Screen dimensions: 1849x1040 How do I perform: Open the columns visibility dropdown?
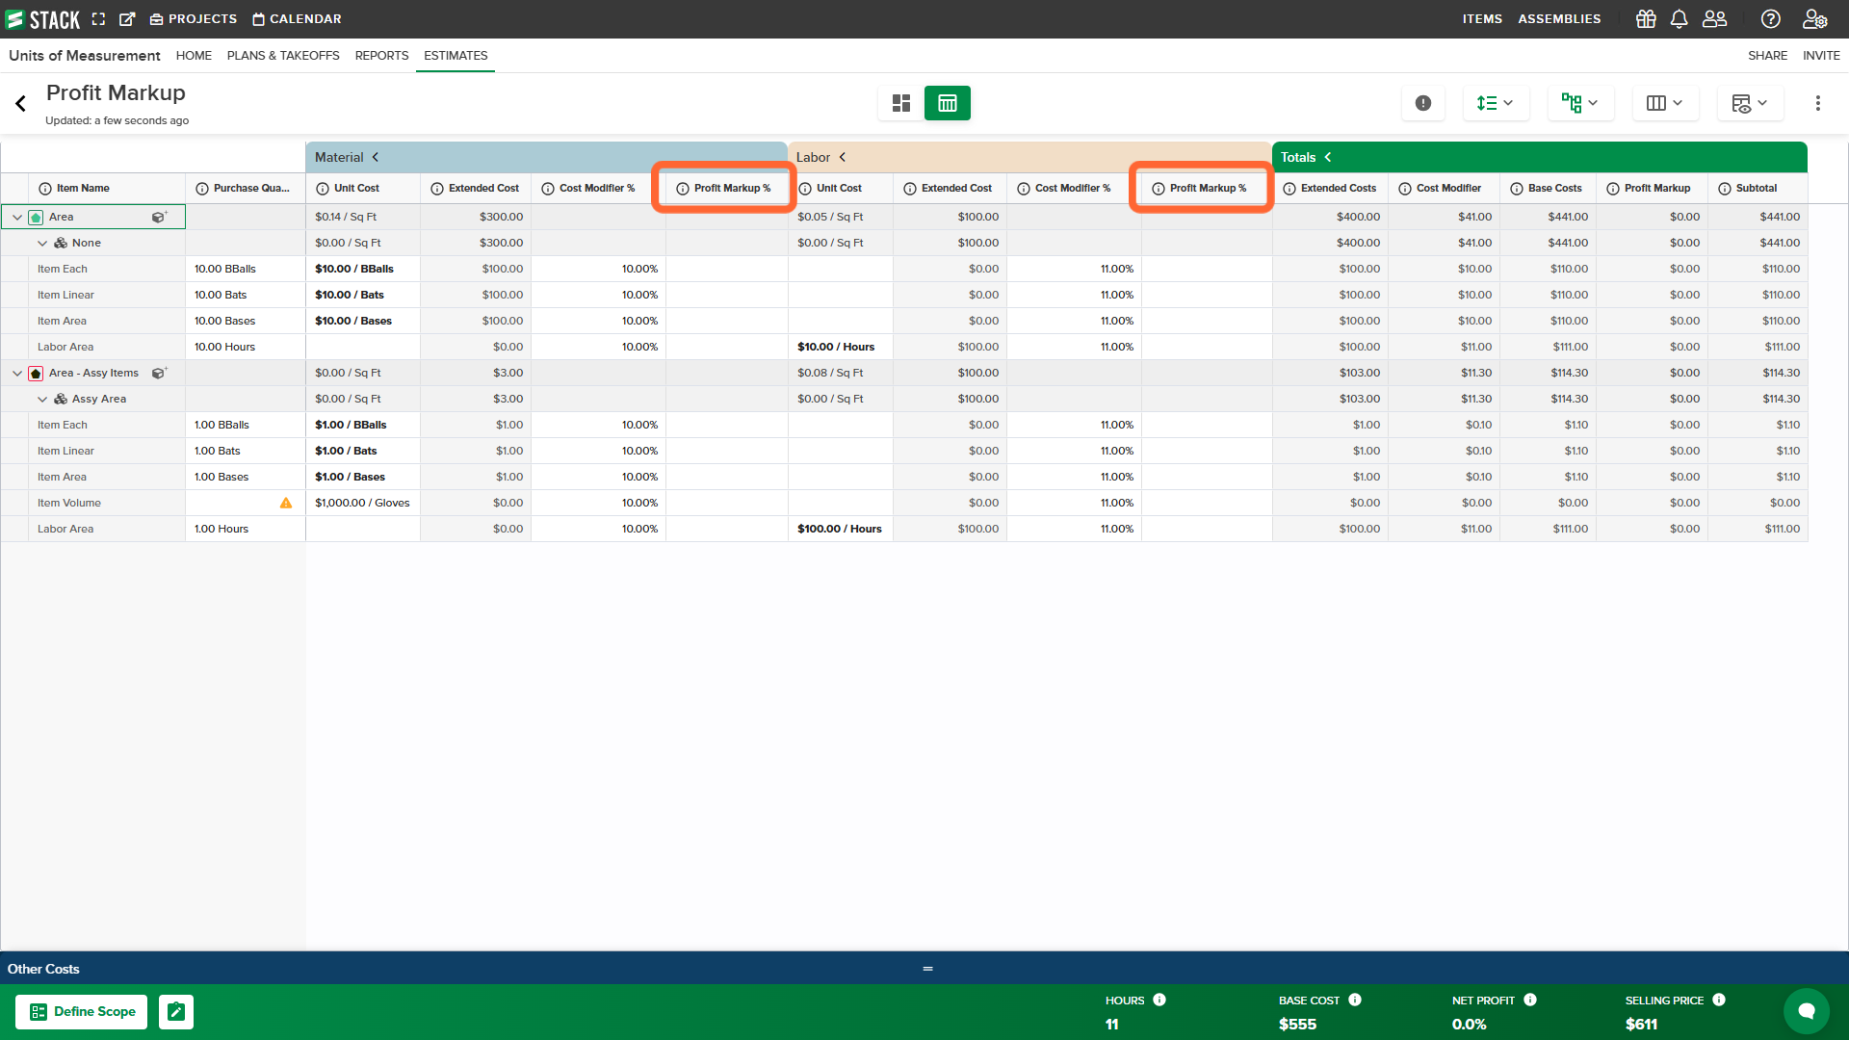point(1664,103)
